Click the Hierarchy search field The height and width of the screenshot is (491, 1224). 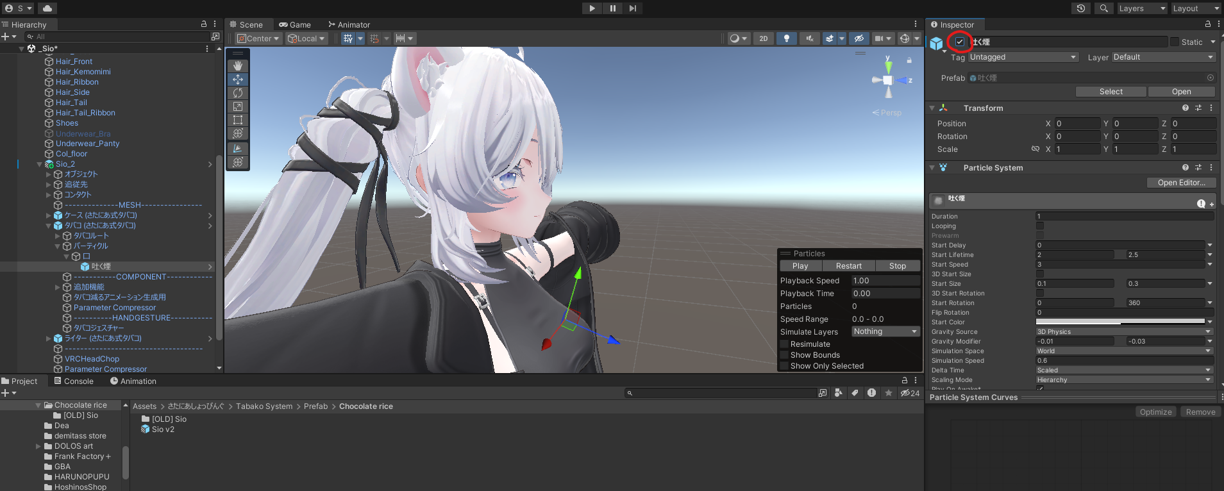pos(117,37)
